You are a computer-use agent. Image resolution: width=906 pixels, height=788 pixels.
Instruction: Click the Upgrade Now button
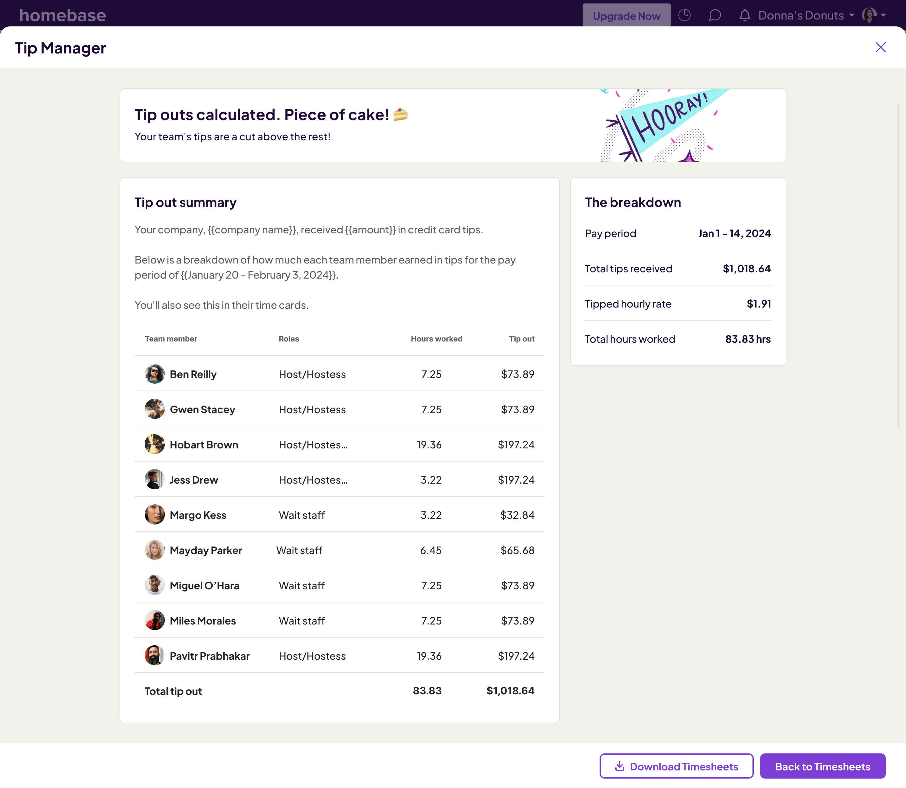coord(626,16)
